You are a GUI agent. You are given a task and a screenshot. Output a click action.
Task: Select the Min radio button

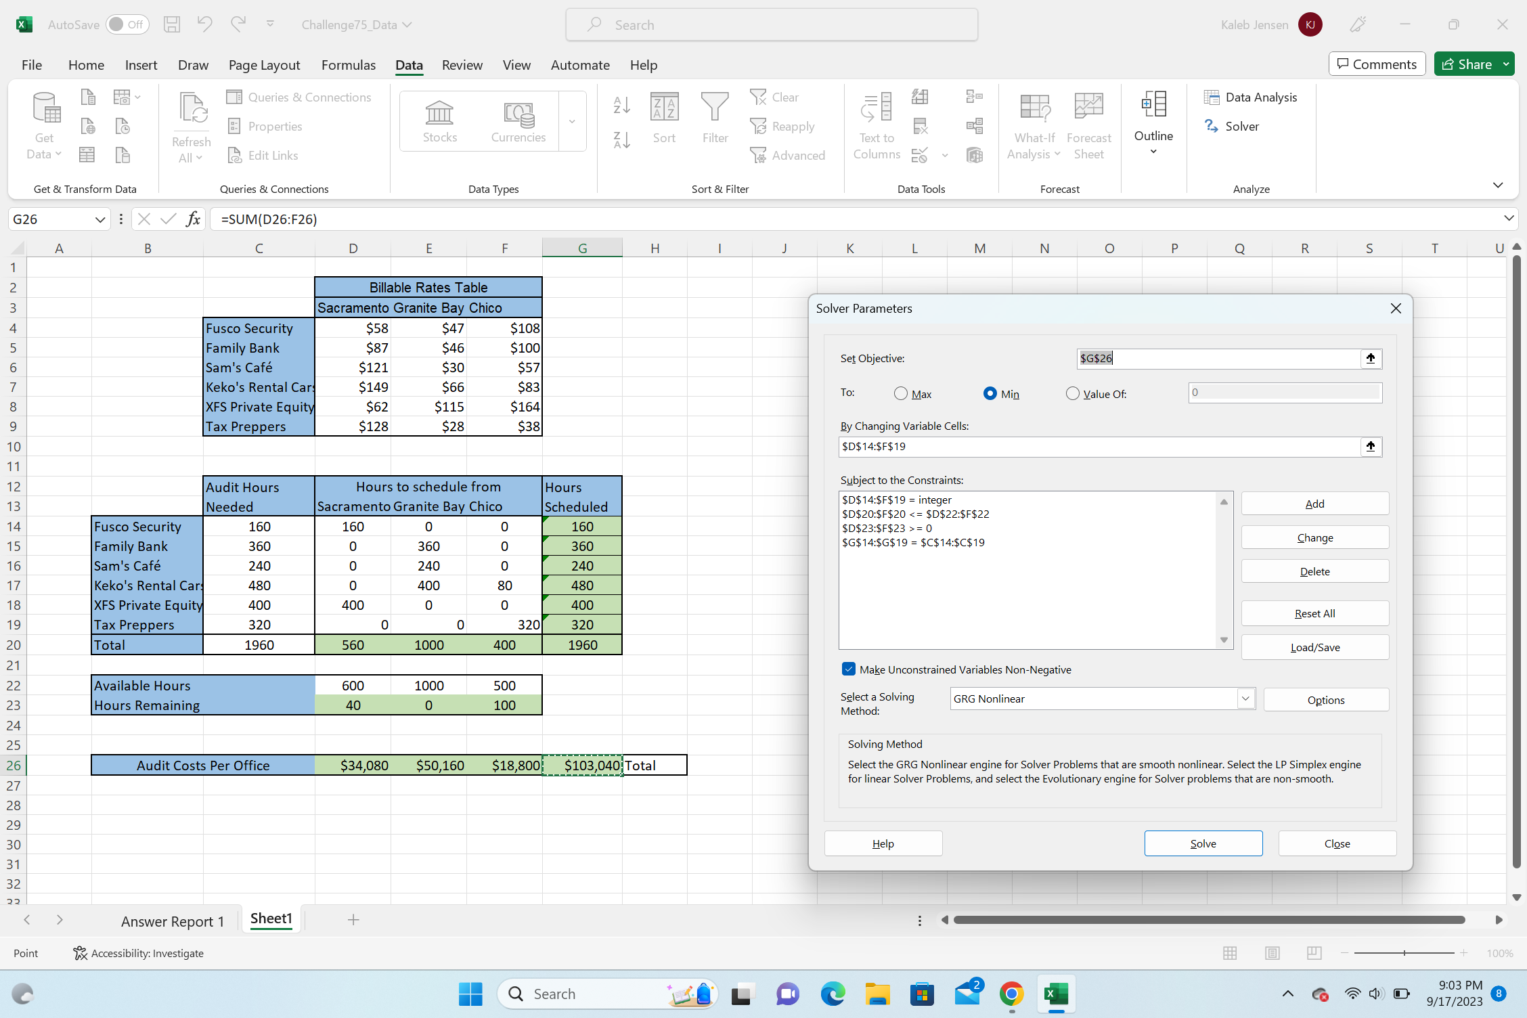[x=990, y=394]
